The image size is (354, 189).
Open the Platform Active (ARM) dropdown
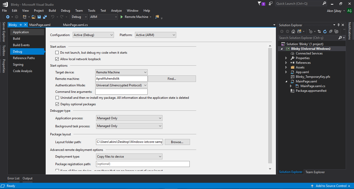tap(155, 35)
